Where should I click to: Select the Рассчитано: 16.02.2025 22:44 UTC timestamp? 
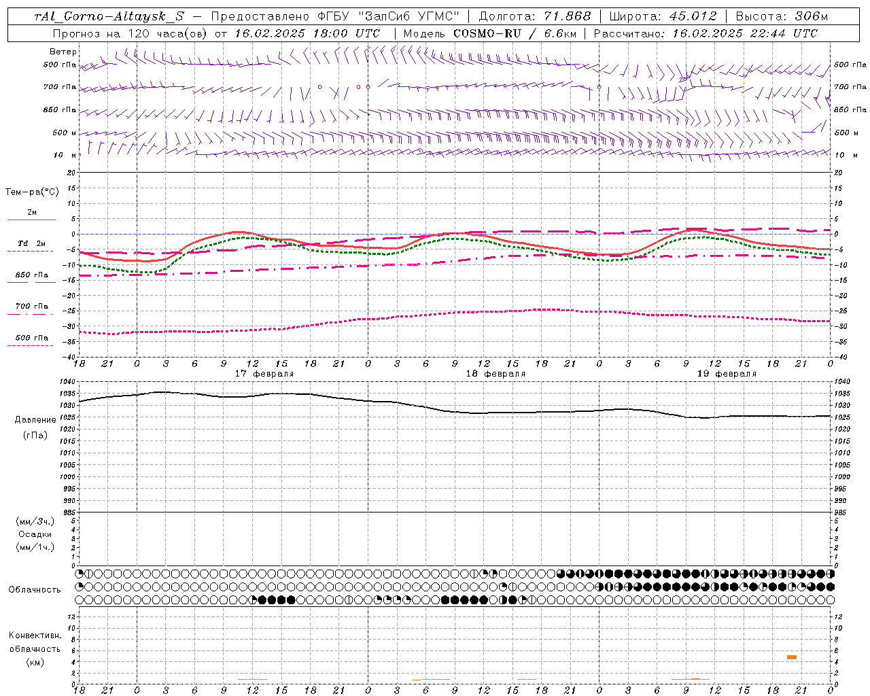(x=706, y=33)
